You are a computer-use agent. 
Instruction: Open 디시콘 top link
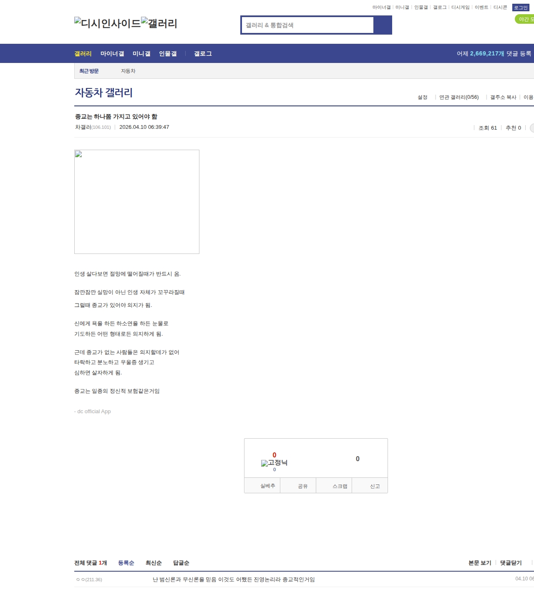click(500, 8)
